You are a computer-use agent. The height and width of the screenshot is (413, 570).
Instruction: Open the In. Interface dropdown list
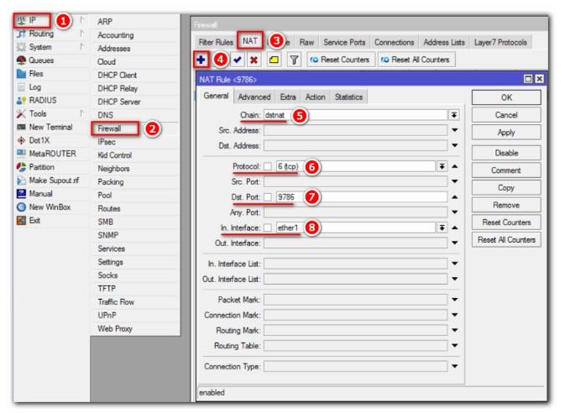[442, 228]
